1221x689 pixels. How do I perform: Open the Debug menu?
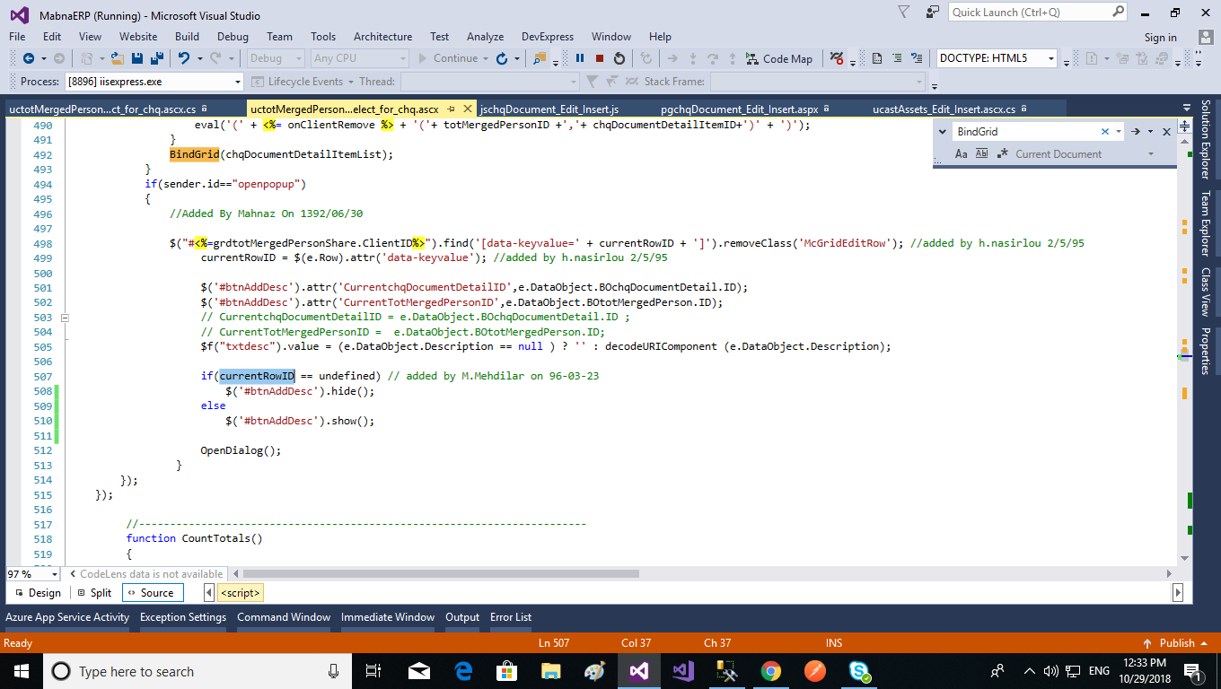click(233, 37)
